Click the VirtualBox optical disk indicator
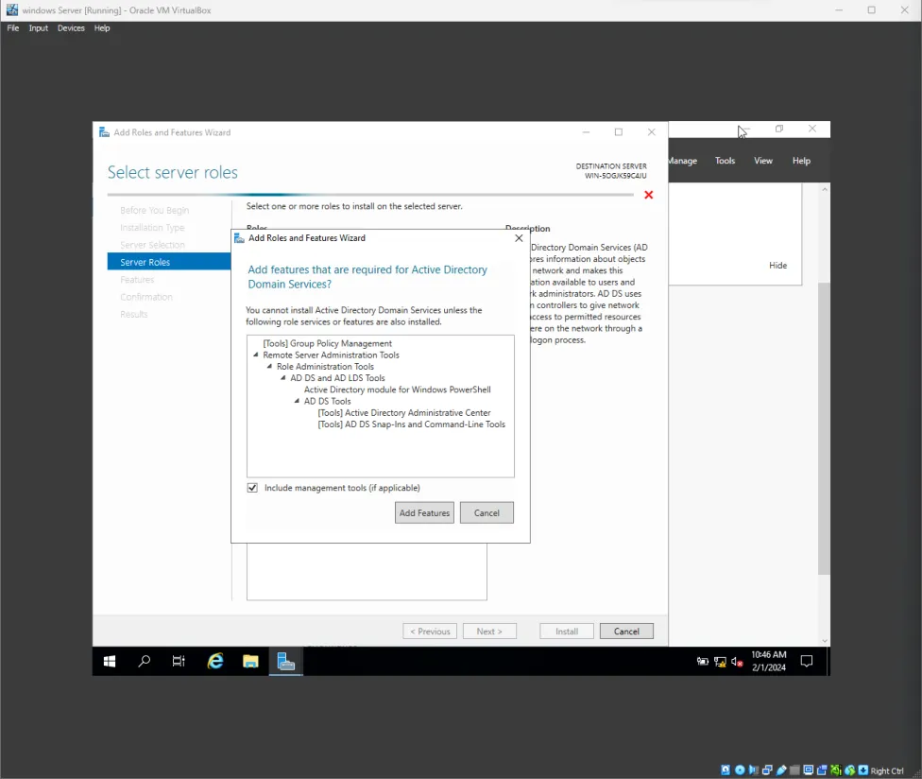The height and width of the screenshot is (779, 922). (740, 770)
